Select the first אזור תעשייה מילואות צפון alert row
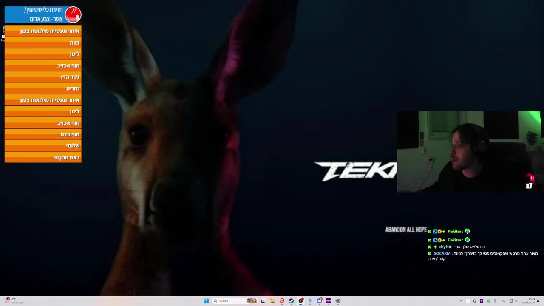Viewport: 544px width, 306px height. coord(43,31)
